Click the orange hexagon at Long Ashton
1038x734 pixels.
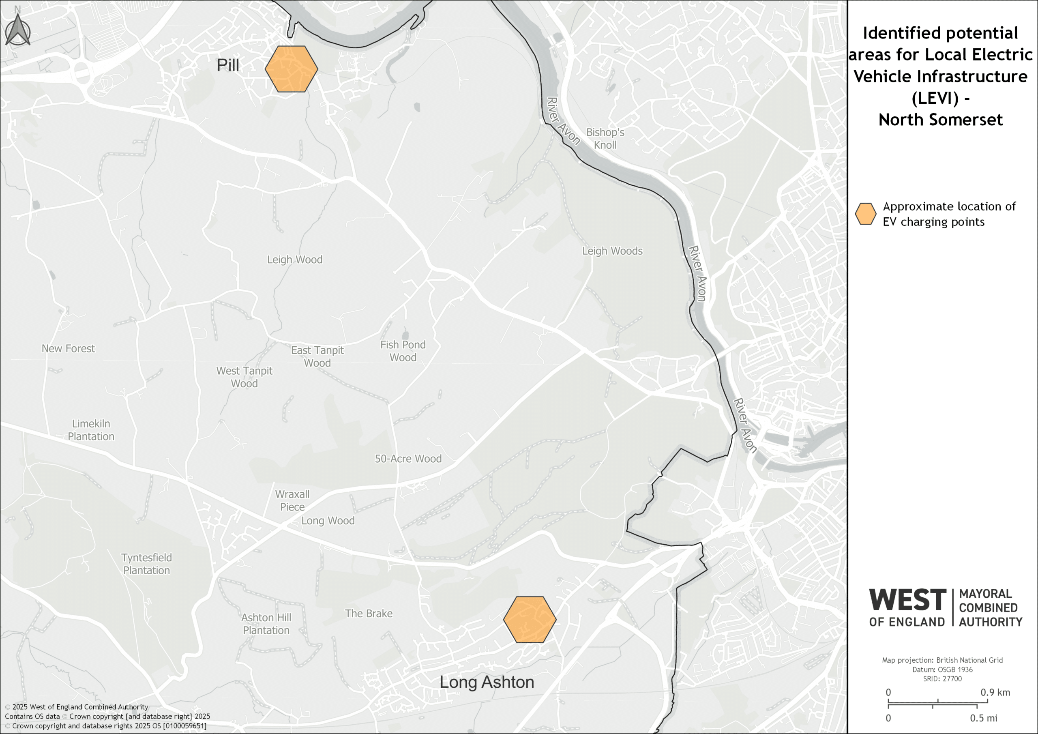[x=530, y=620]
